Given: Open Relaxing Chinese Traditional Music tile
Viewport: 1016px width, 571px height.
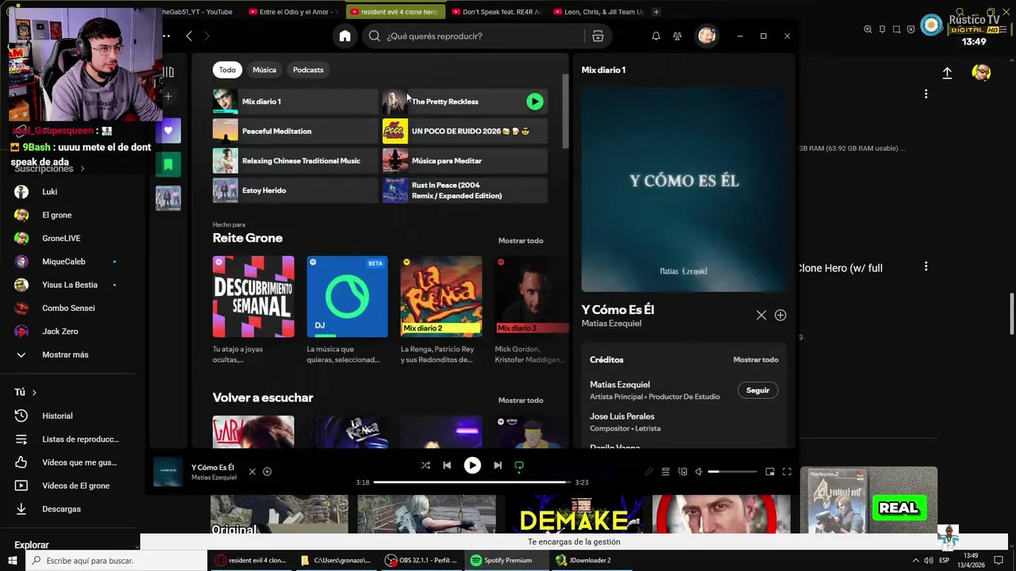Looking at the screenshot, I should coord(295,161).
